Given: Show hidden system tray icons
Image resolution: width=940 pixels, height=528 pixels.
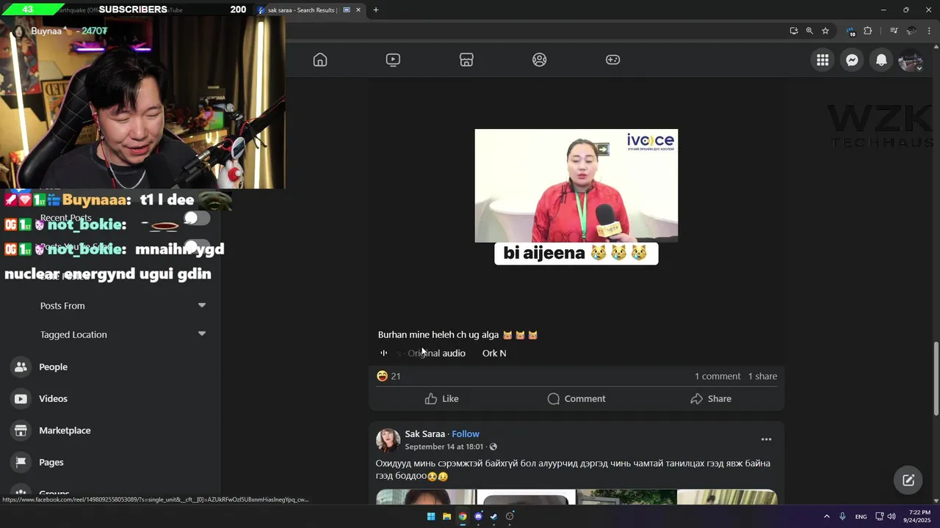Looking at the screenshot, I should [x=826, y=516].
